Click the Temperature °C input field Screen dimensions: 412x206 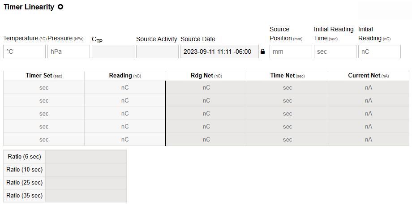24,51
